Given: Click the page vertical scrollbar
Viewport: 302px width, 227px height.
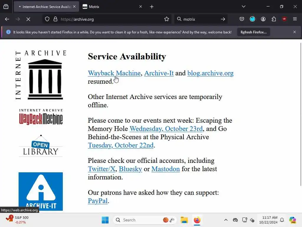Looking at the screenshot, I should coord(301,114).
